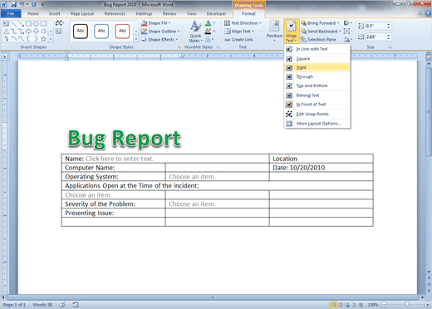432x309 pixels.
Task: Select the Bug Report WordArt title
Action: [x=125, y=139]
